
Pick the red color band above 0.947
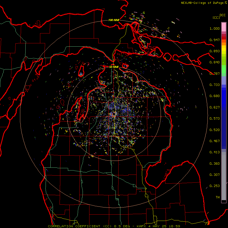click(x=224, y=38)
